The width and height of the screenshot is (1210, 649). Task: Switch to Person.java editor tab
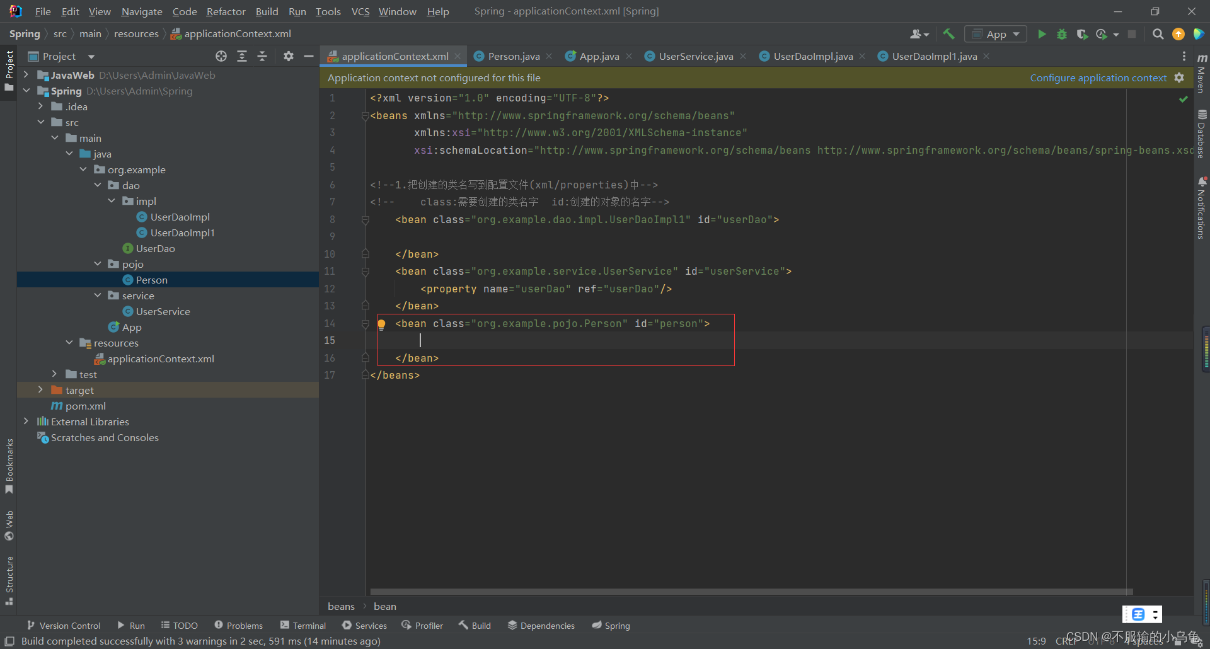click(x=513, y=56)
